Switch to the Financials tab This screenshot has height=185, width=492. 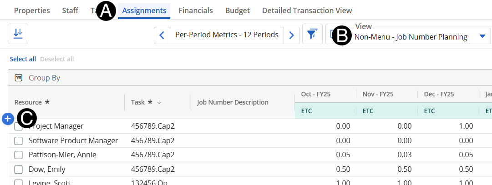pos(195,10)
